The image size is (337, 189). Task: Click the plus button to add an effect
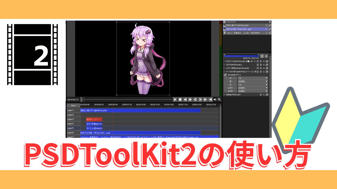(x=266, y=56)
